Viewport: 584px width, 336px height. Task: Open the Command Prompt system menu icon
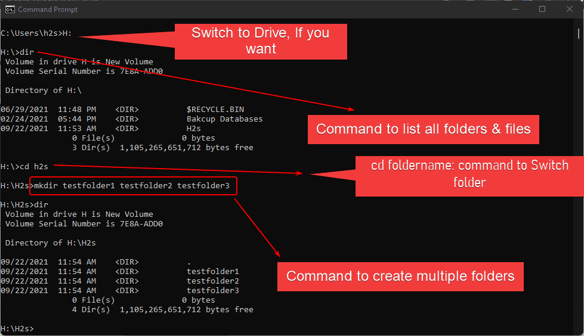point(10,10)
